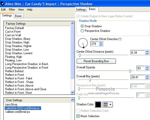Select the Perspective Shadow radio button
This screenshot has height=120, width=150.
pos(82,31)
